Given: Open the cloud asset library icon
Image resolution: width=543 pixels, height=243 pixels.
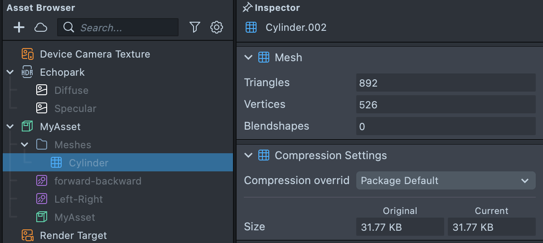Looking at the screenshot, I should pos(41,28).
